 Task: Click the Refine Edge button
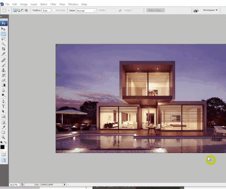click(x=156, y=10)
